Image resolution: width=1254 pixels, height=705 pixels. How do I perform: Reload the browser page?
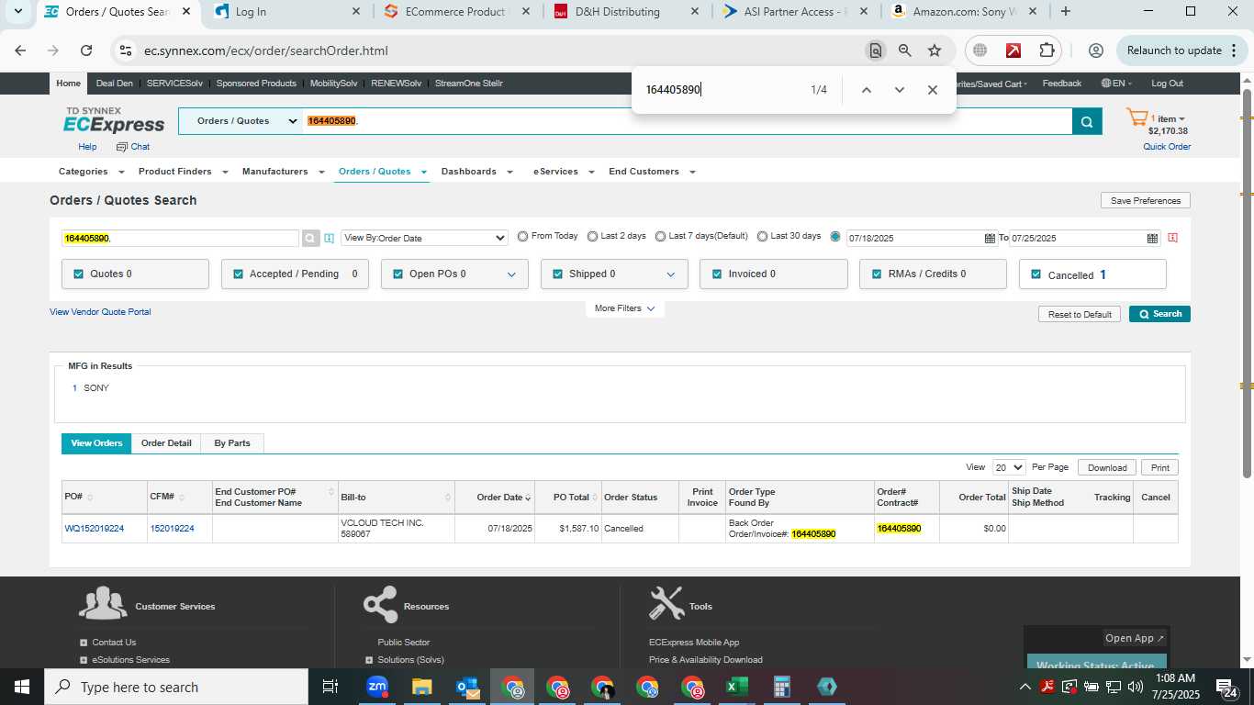86,50
